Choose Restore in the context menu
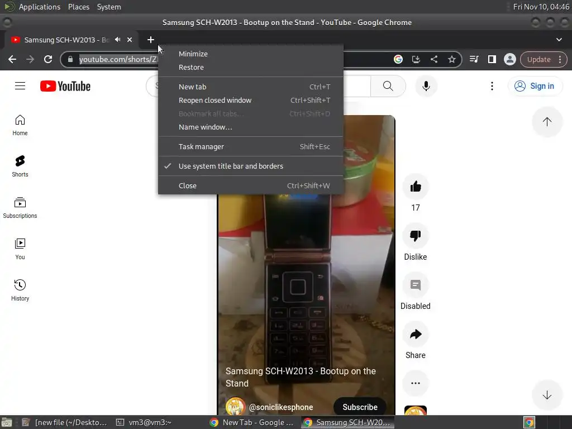The height and width of the screenshot is (429, 572). pyautogui.click(x=251, y=67)
